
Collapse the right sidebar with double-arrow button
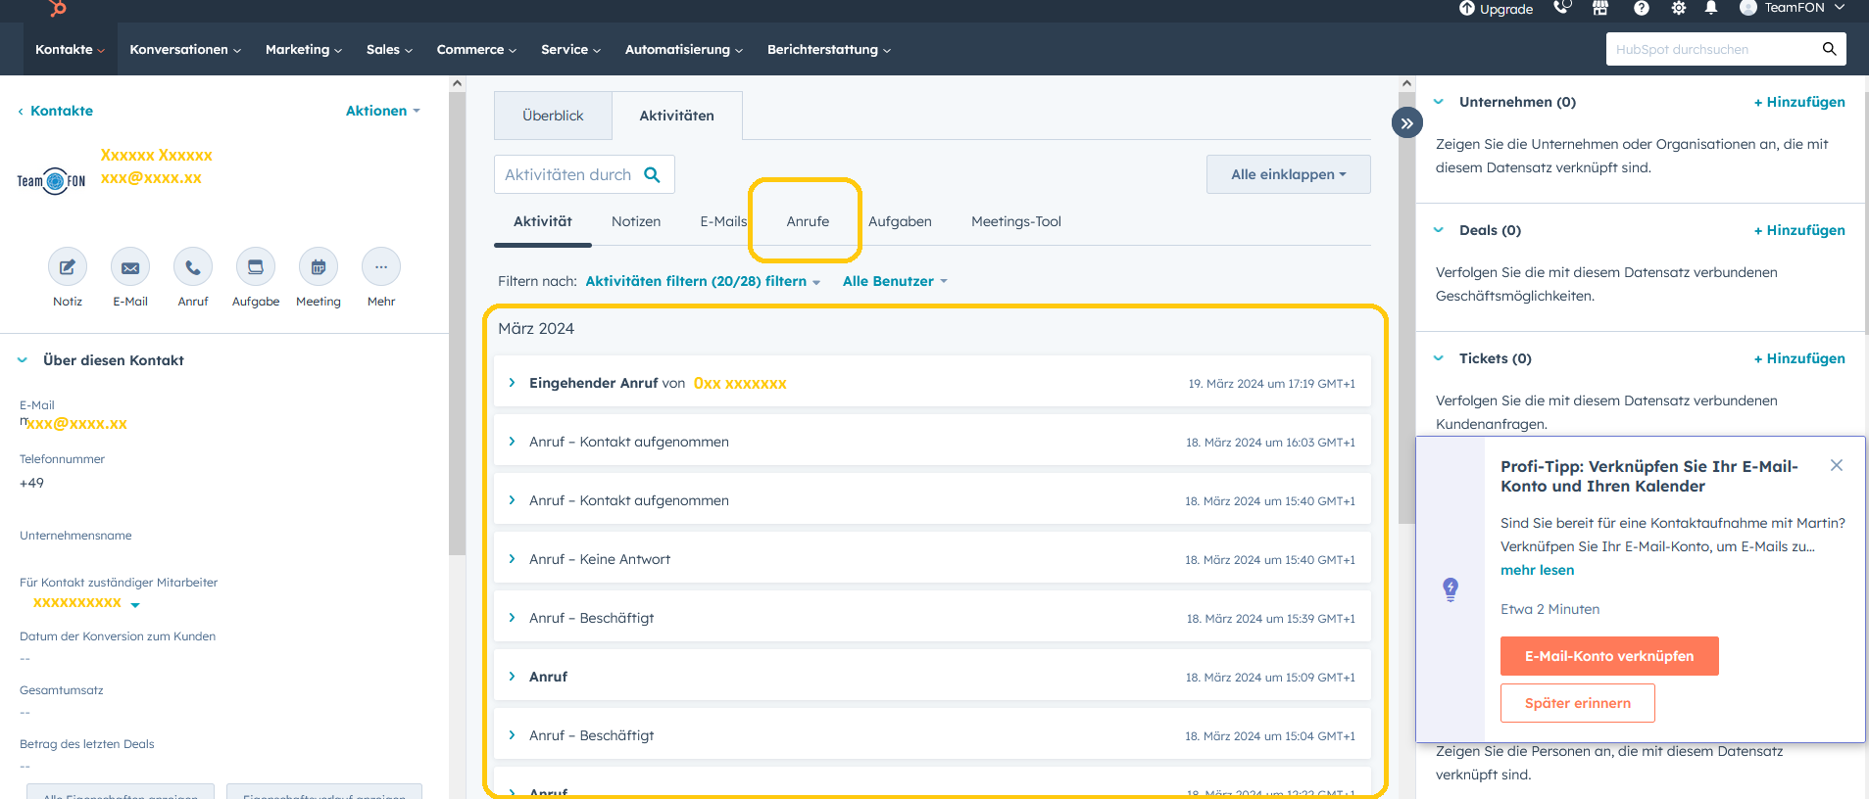pos(1406,123)
